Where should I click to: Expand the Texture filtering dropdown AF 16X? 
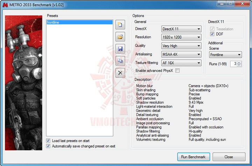pos(181,63)
